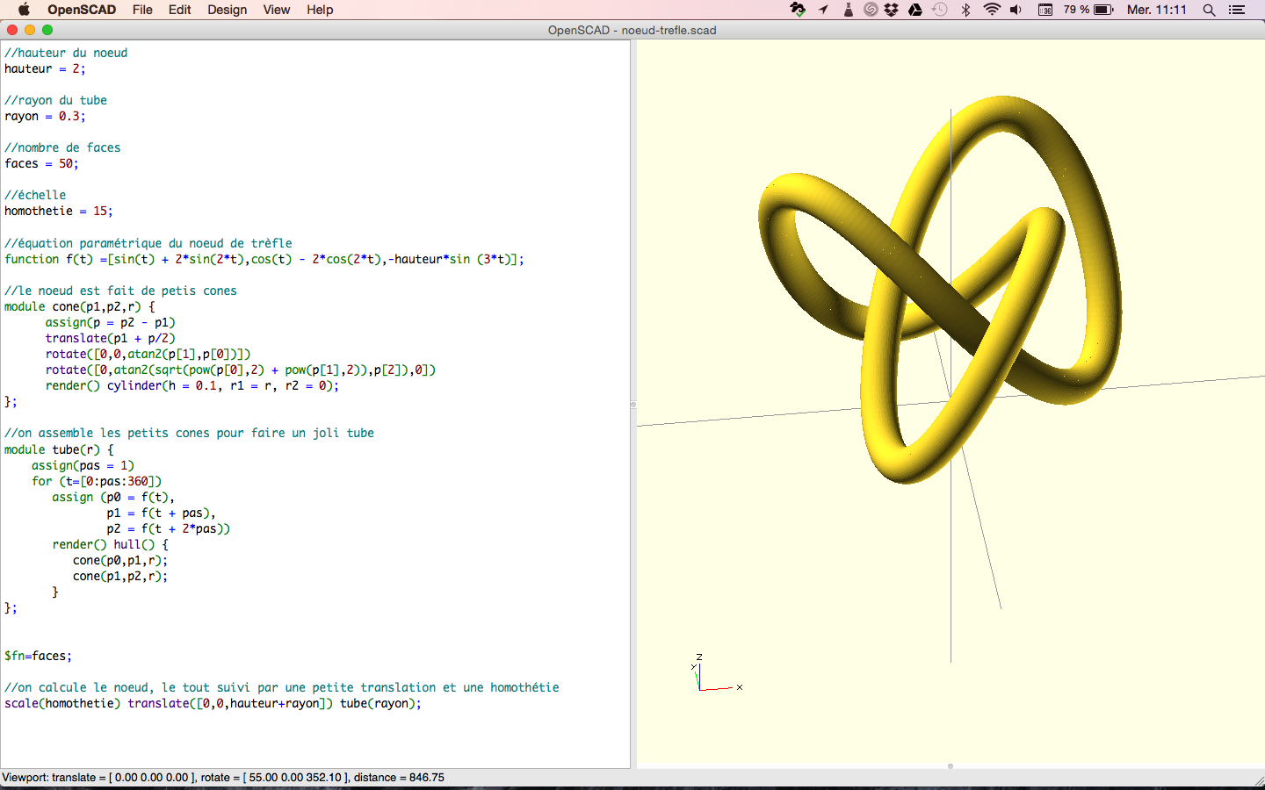The image size is (1265, 790).
Task: Click the 'cone(p1,p2,r);' line
Action: point(120,576)
